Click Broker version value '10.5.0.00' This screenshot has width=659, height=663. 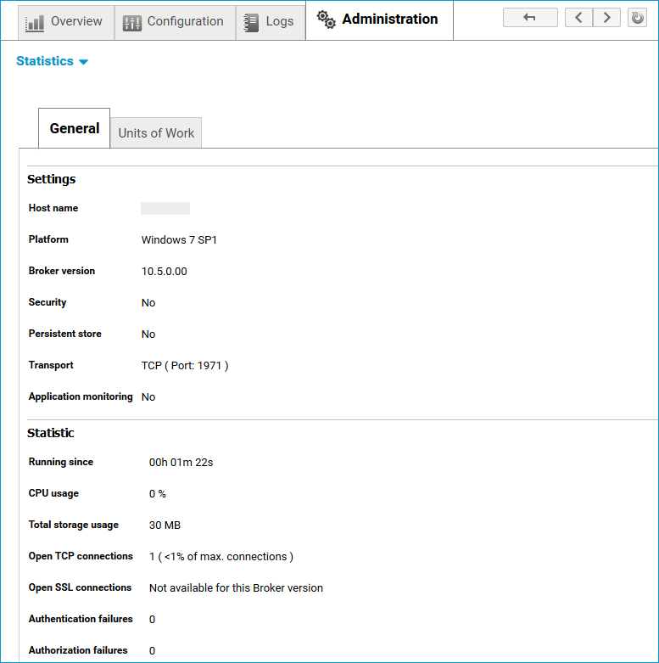[165, 272]
